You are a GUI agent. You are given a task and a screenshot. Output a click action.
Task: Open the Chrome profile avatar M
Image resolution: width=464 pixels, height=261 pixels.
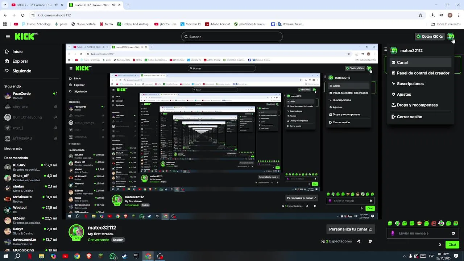click(x=450, y=15)
